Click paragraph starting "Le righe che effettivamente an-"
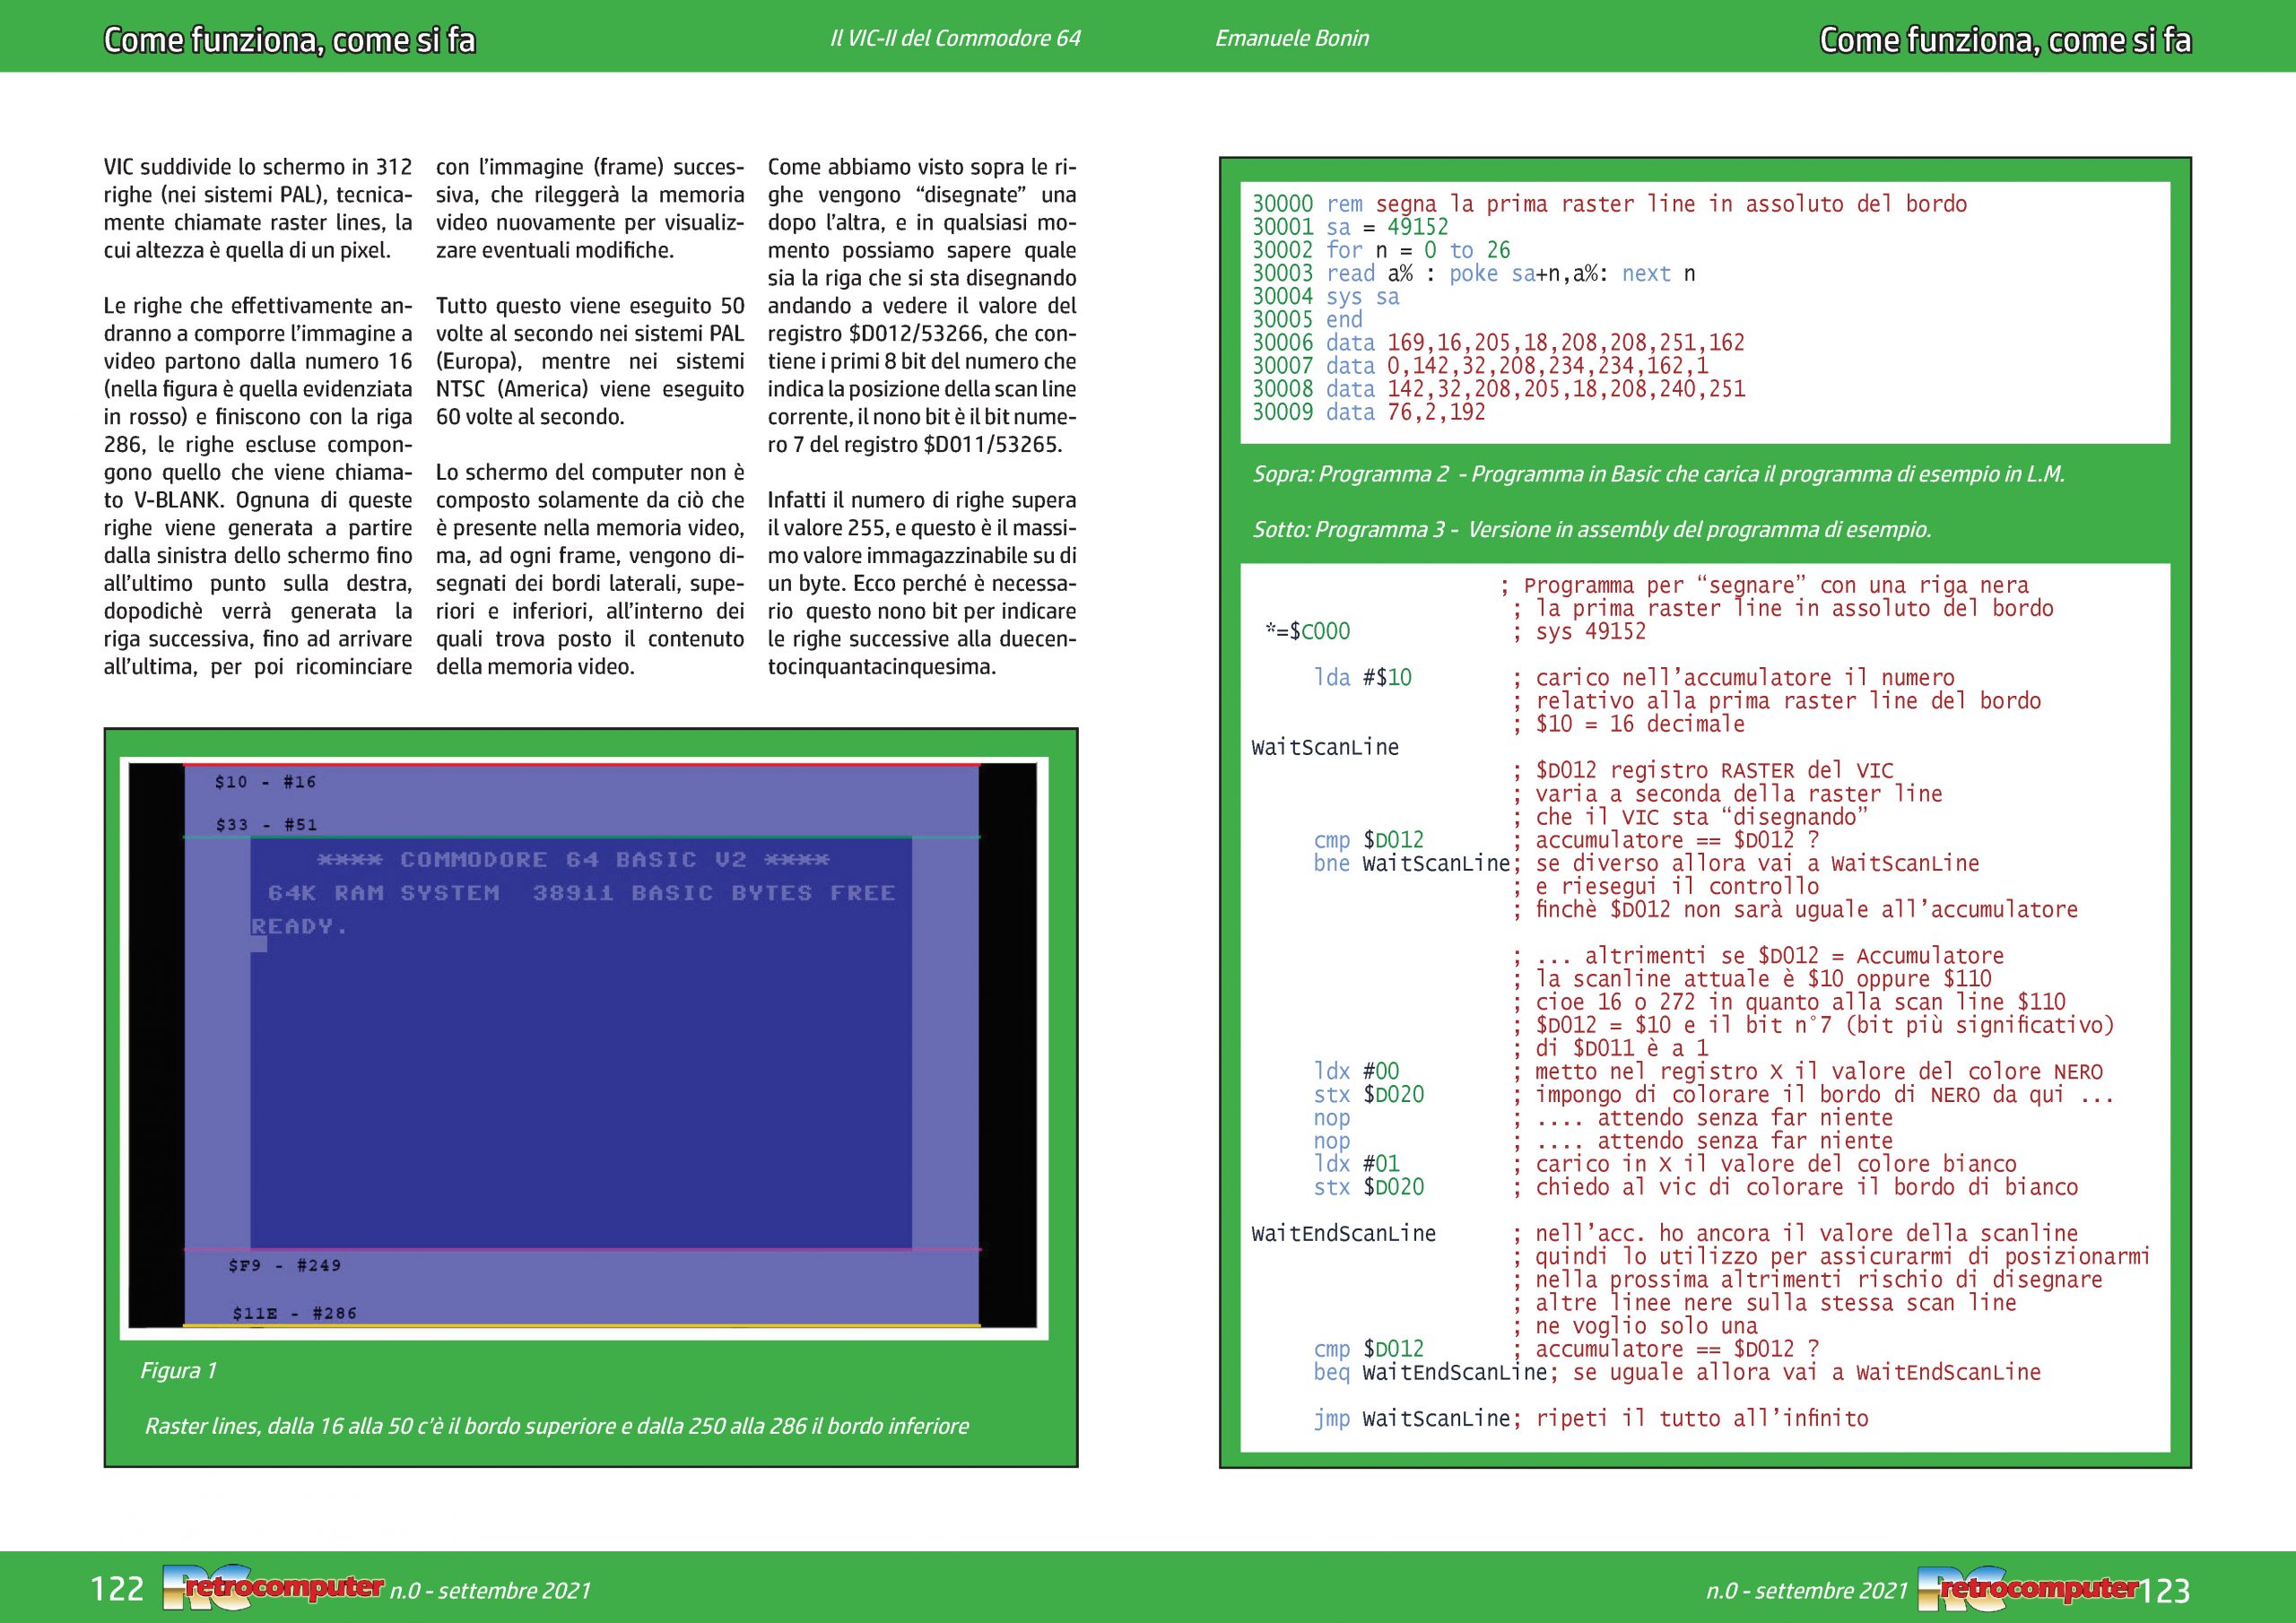 [x=258, y=486]
